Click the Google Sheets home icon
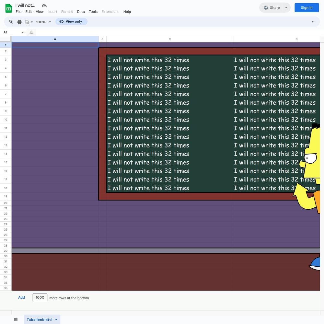The width and height of the screenshot is (324, 324). click(8, 8)
